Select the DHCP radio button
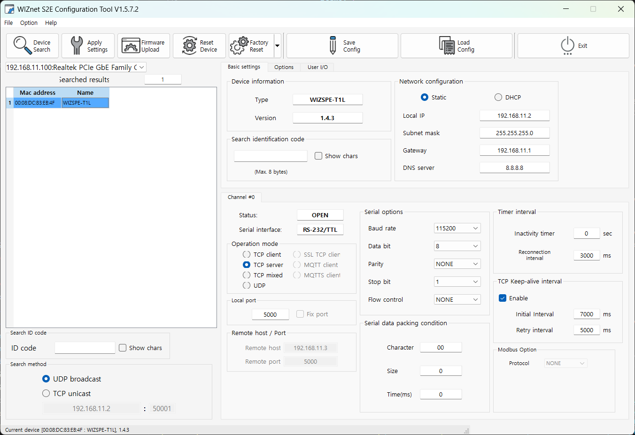Viewport: 635px width, 435px height. (x=498, y=97)
